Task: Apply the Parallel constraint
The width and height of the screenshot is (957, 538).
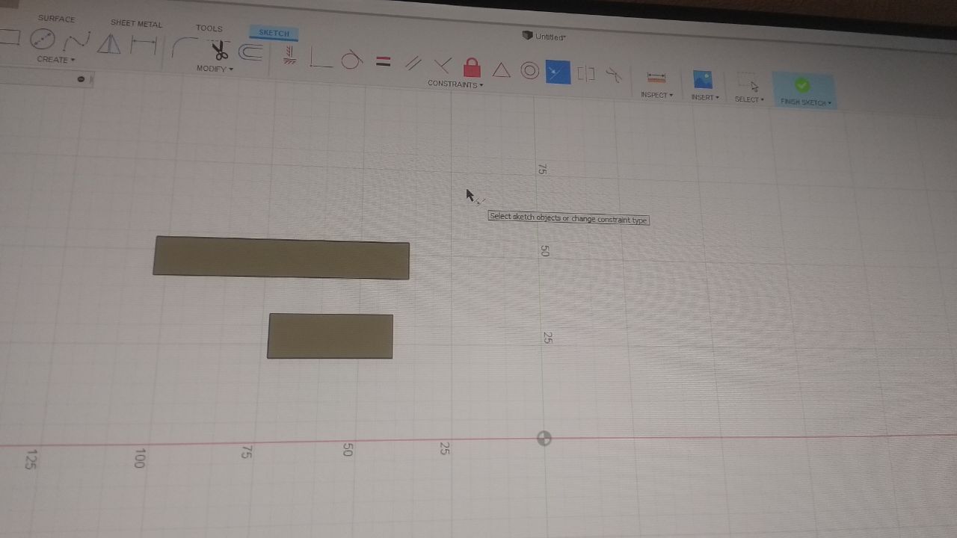Action: (413, 64)
